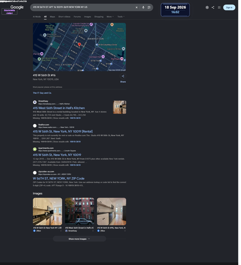Viewport: 241px width, 265px height.
Task: Open 415 West 56th Street in Hell's Kitchen result
Action: click(59, 108)
